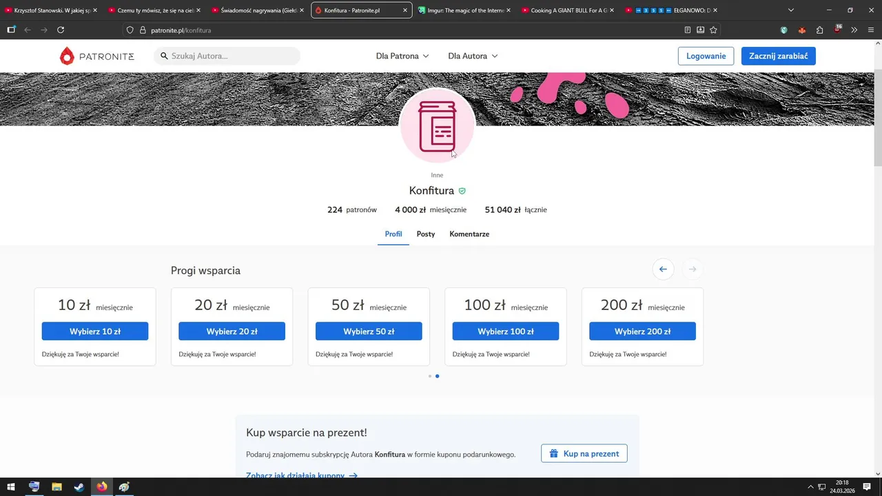Viewport: 882px width, 496px height.
Task: Click the '224 patronów' stat
Action: coord(352,209)
